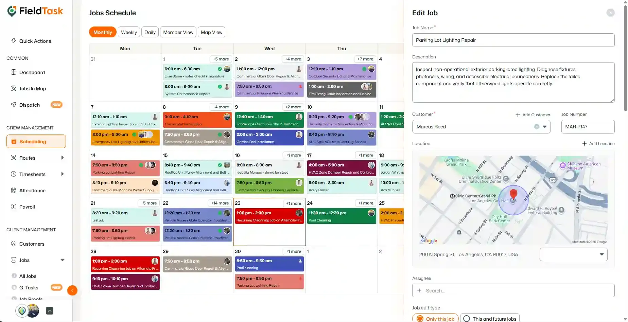Screen dimensions: 628x322
Task: Open Quick Actions lightning icon
Action: (14, 41)
